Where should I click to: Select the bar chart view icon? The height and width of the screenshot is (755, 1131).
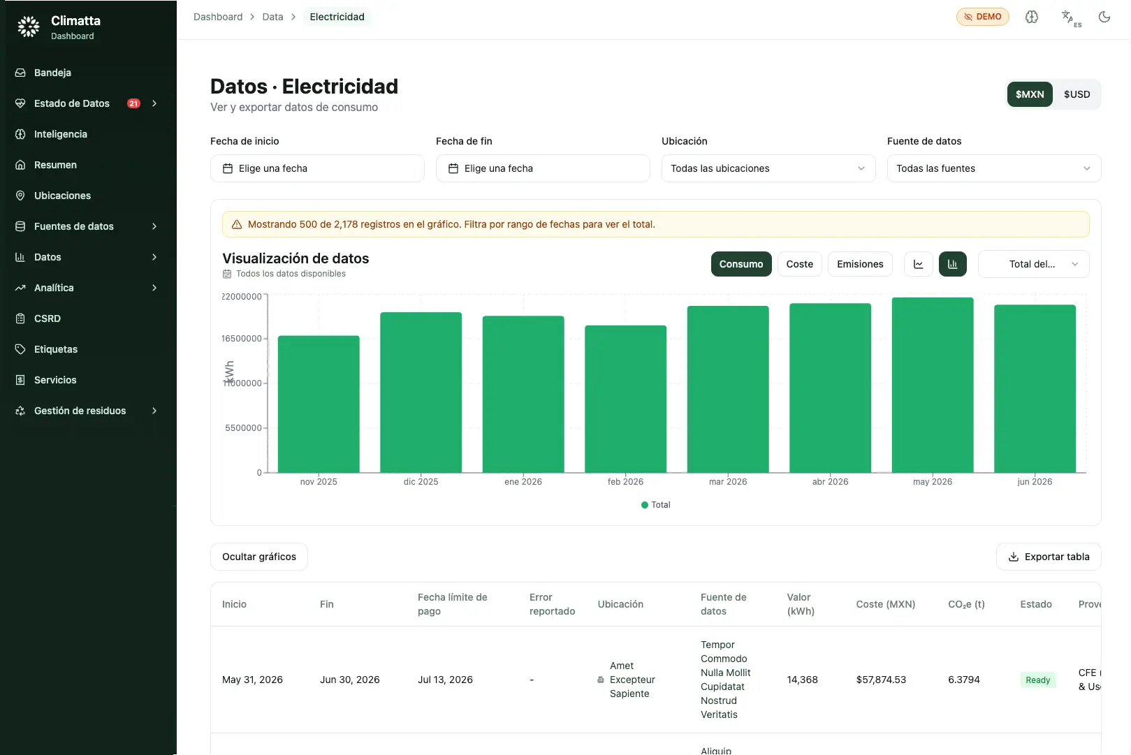[953, 264]
